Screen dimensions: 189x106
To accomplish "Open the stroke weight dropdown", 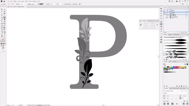I will (x=25, y=4).
